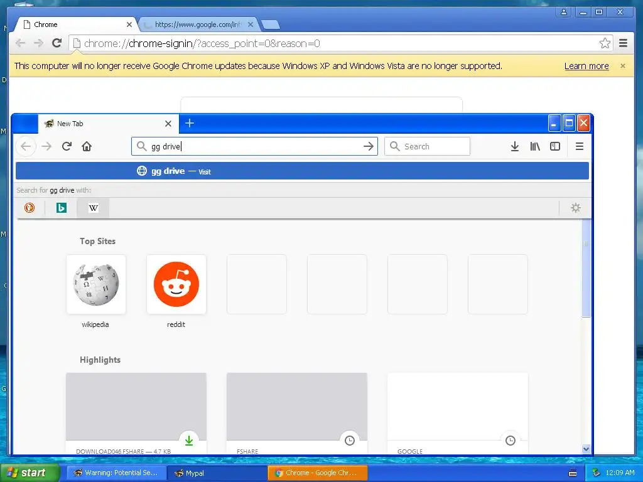Search with Bing engine icon

coord(61,208)
